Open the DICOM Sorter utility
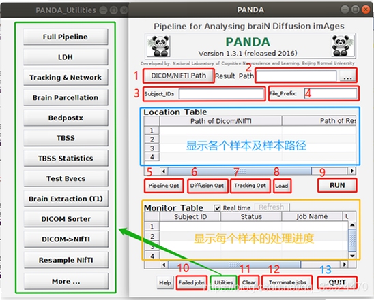Screen dimensions: 374x300 click(x=66, y=219)
